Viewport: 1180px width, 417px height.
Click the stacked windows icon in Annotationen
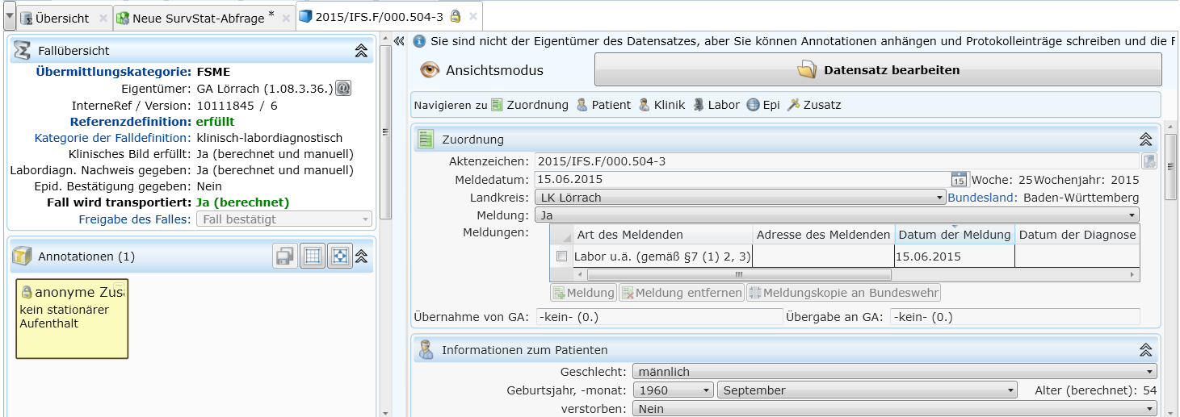point(284,256)
